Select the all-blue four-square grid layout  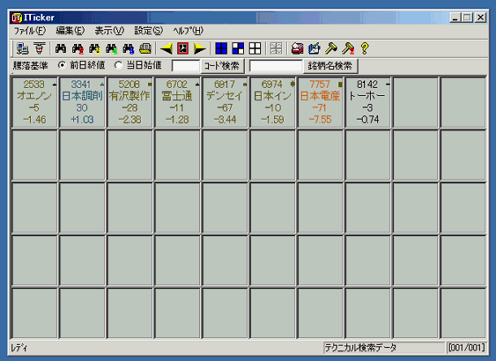pyautogui.click(x=221, y=49)
